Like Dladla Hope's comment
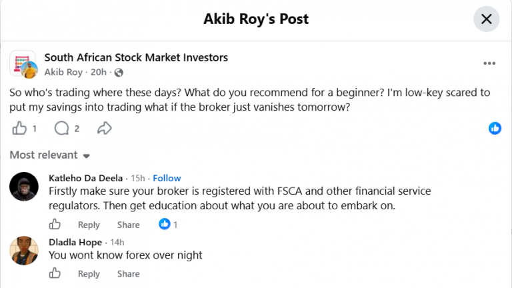 pyautogui.click(x=55, y=273)
